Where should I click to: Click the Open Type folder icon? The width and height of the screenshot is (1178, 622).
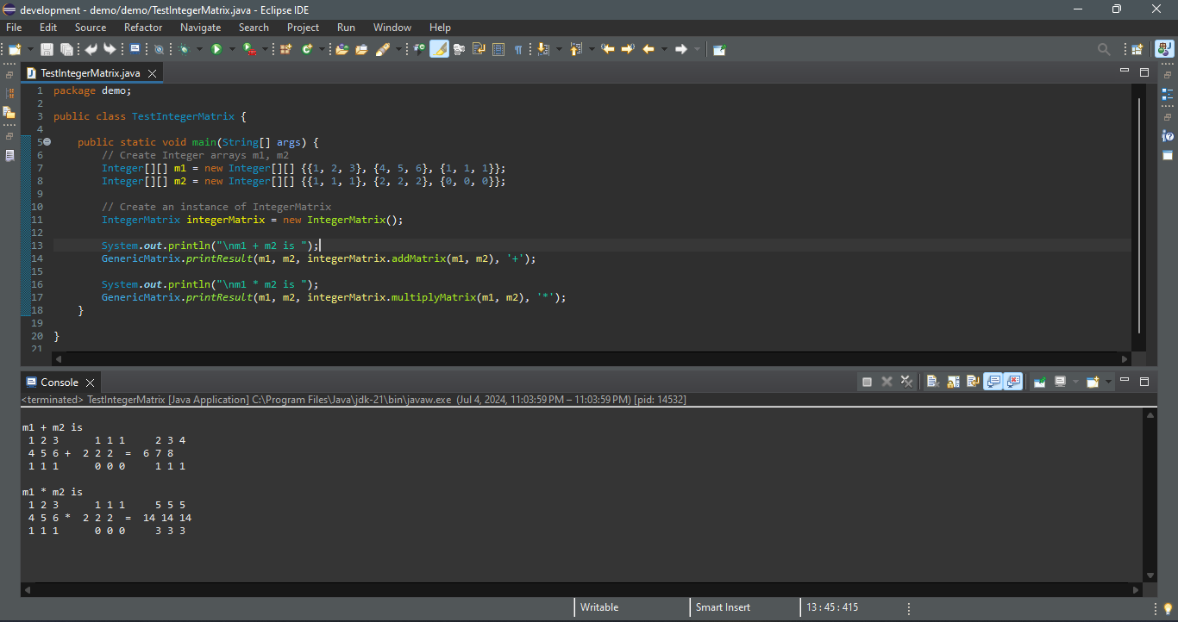tap(341, 49)
